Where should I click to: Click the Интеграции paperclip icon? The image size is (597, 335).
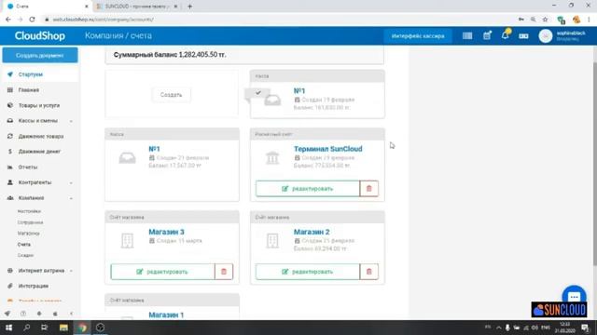point(10,286)
